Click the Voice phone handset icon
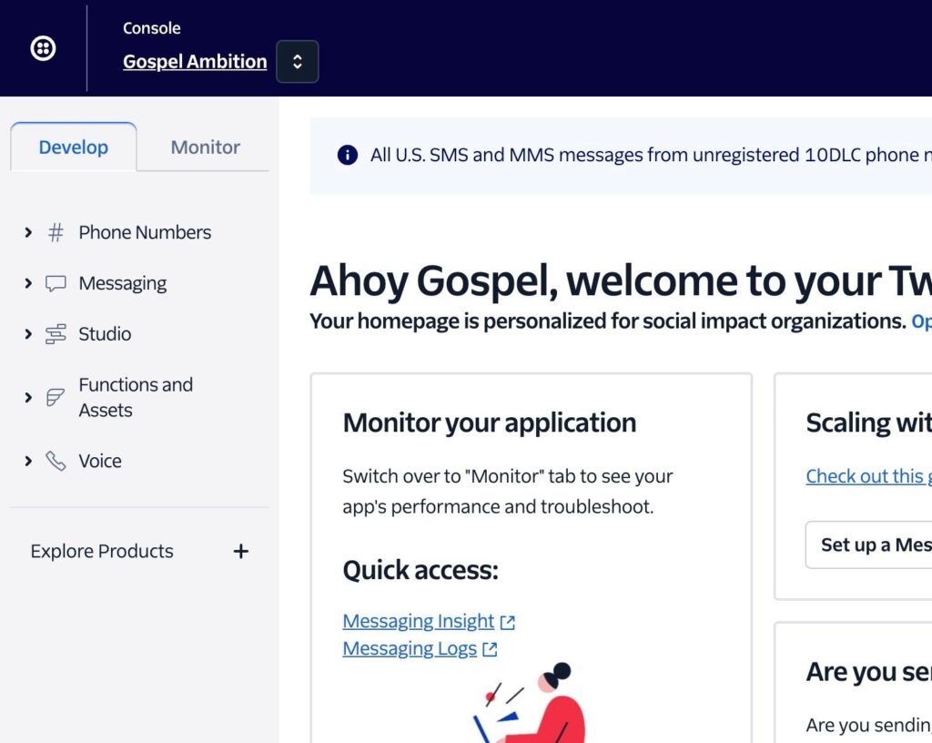The width and height of the screenshot is (932, 743). pyautogui.click(x=56, y=462)
